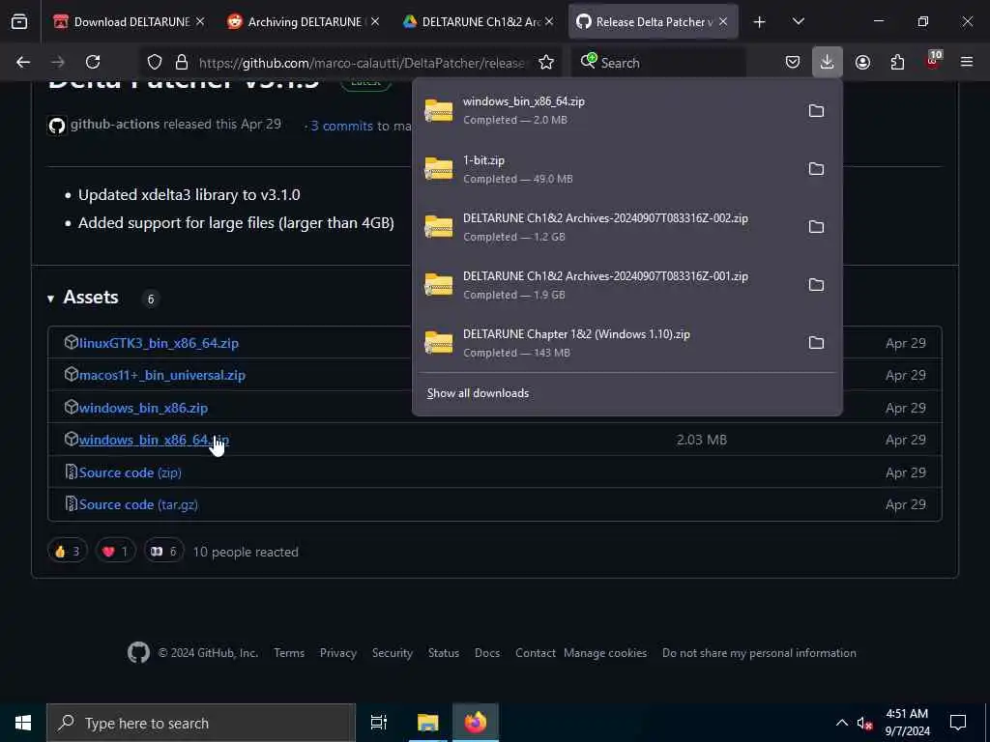This screenshot has height=742, width=990.
Task: Download linuxGTK3_bin_x86_64.zip
Action: point(159,343)
